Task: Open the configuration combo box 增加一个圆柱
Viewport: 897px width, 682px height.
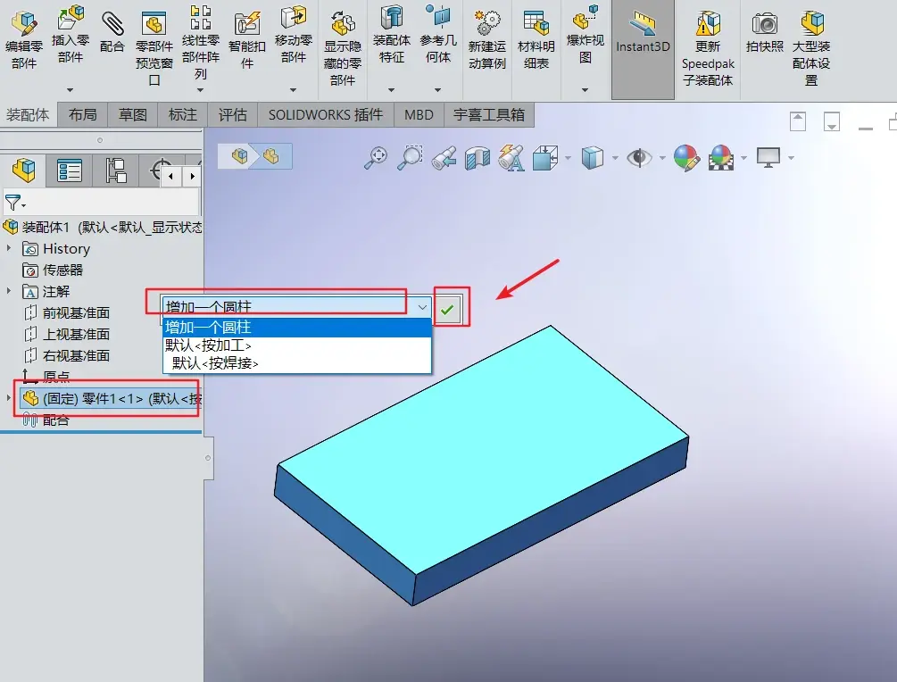Action: pyautogui.click(x=296, y=307)
